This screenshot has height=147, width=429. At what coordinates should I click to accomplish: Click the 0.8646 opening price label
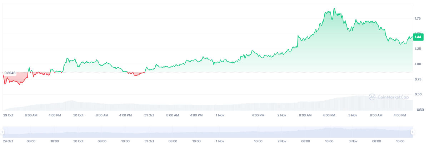pyautogui.click(x=10, y=73)
